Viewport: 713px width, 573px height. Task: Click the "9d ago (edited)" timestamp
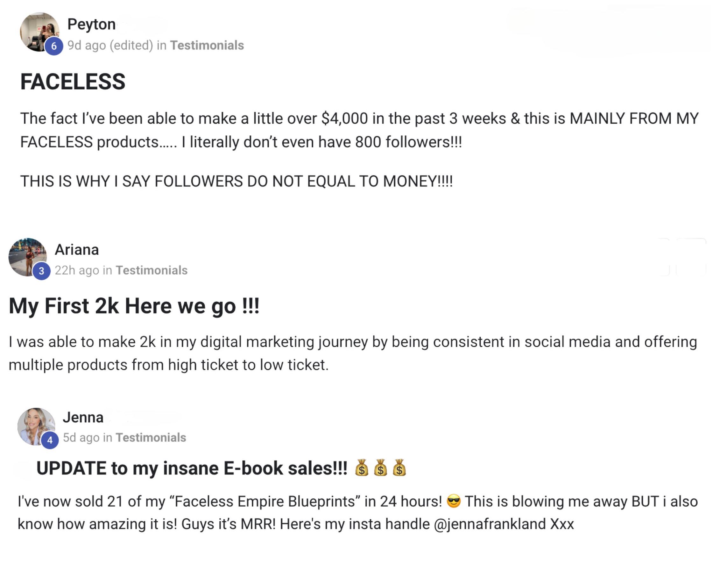point(110,45)
